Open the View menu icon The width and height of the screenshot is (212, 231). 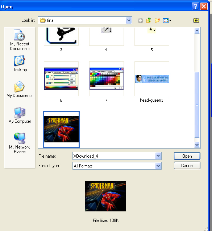click(x=167, y=20)
